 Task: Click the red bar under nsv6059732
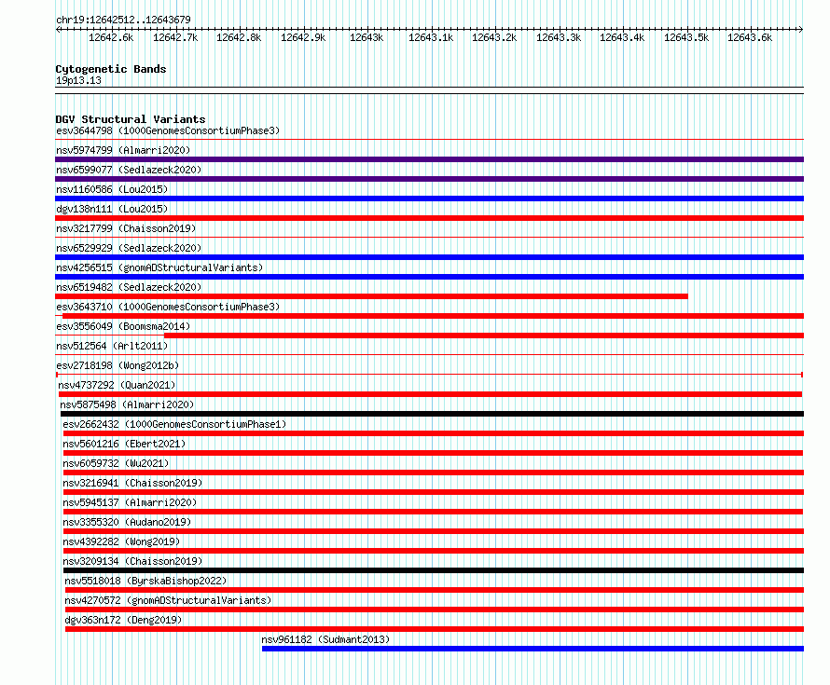434,473
